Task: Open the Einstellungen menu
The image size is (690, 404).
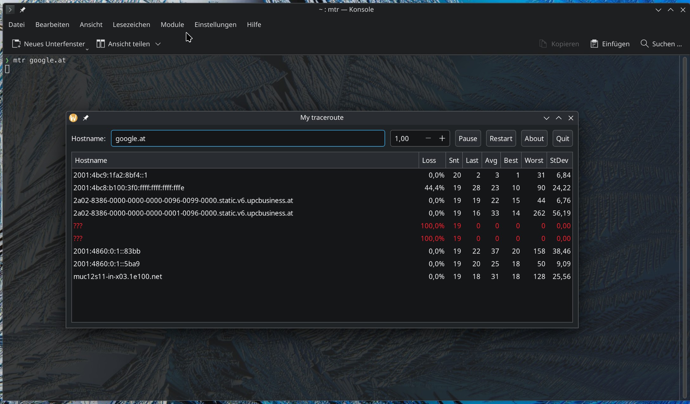Action: 215,25
